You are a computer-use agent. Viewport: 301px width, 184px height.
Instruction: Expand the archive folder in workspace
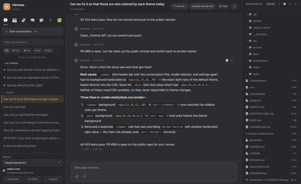click(x=257, y=47)
